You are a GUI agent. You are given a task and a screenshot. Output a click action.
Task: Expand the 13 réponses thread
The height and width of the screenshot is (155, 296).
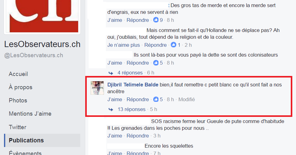coord(132,109)
